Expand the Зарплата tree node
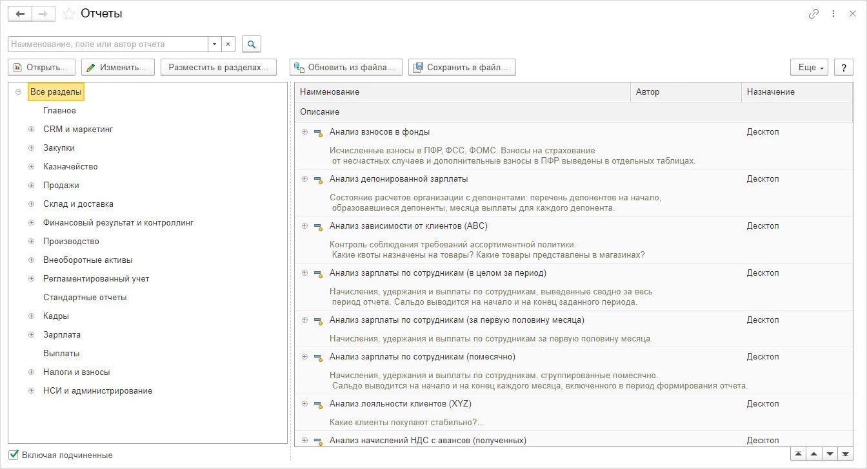This screenshot has width=867, height=469. pyautogui.click(x=32, y=335)
